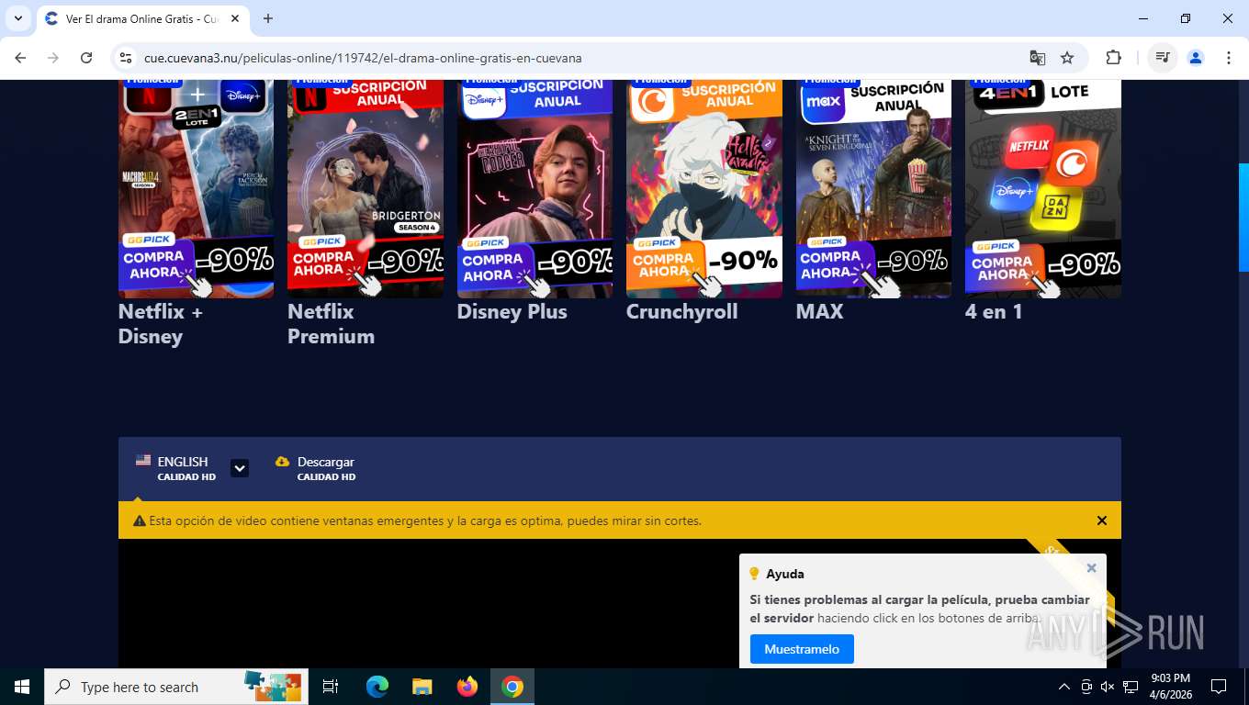Dismiss the yellow popup warning banner
This screenshot has height=705, width=1249.
(x=1102, y=520)
